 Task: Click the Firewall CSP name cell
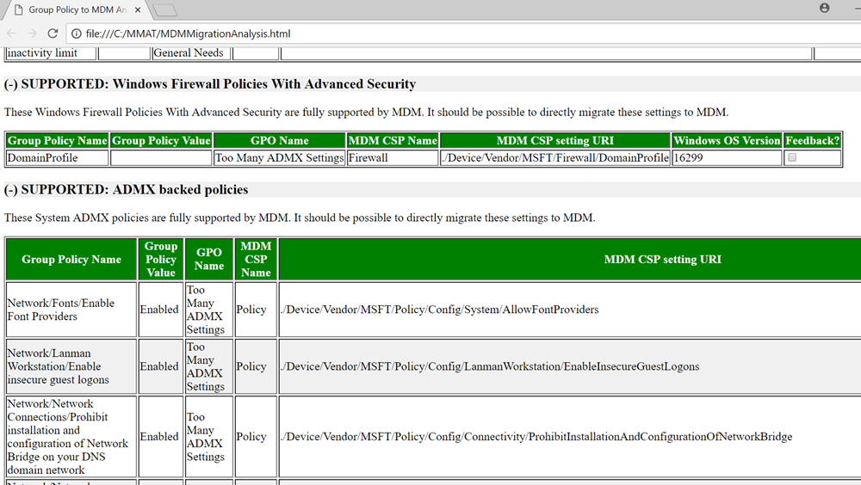click(x=393, y=157)
